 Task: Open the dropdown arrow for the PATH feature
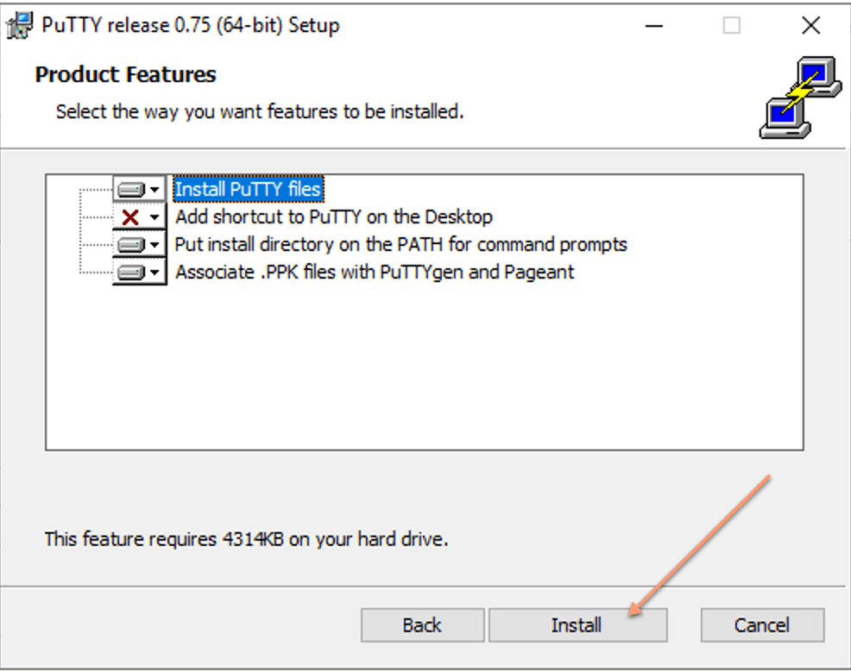tap(154, 245)
